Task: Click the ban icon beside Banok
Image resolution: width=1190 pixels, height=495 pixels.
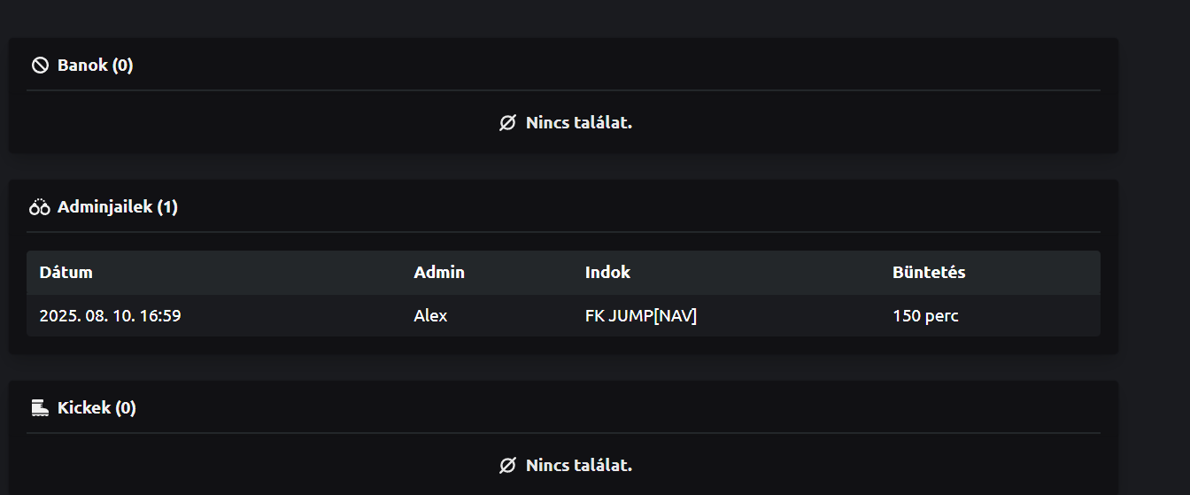Action: [x=40, y=65]
